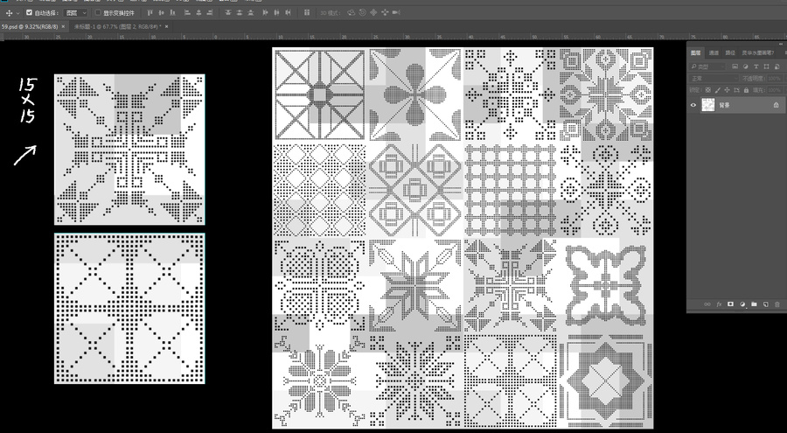Screen dimensions: 787x433
Task: Open the 灵华水墨画笔7 panel tab
Action: (x=758, y=52)
